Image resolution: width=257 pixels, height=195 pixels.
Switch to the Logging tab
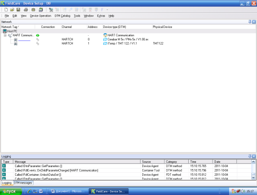click(x=7, y=183)
